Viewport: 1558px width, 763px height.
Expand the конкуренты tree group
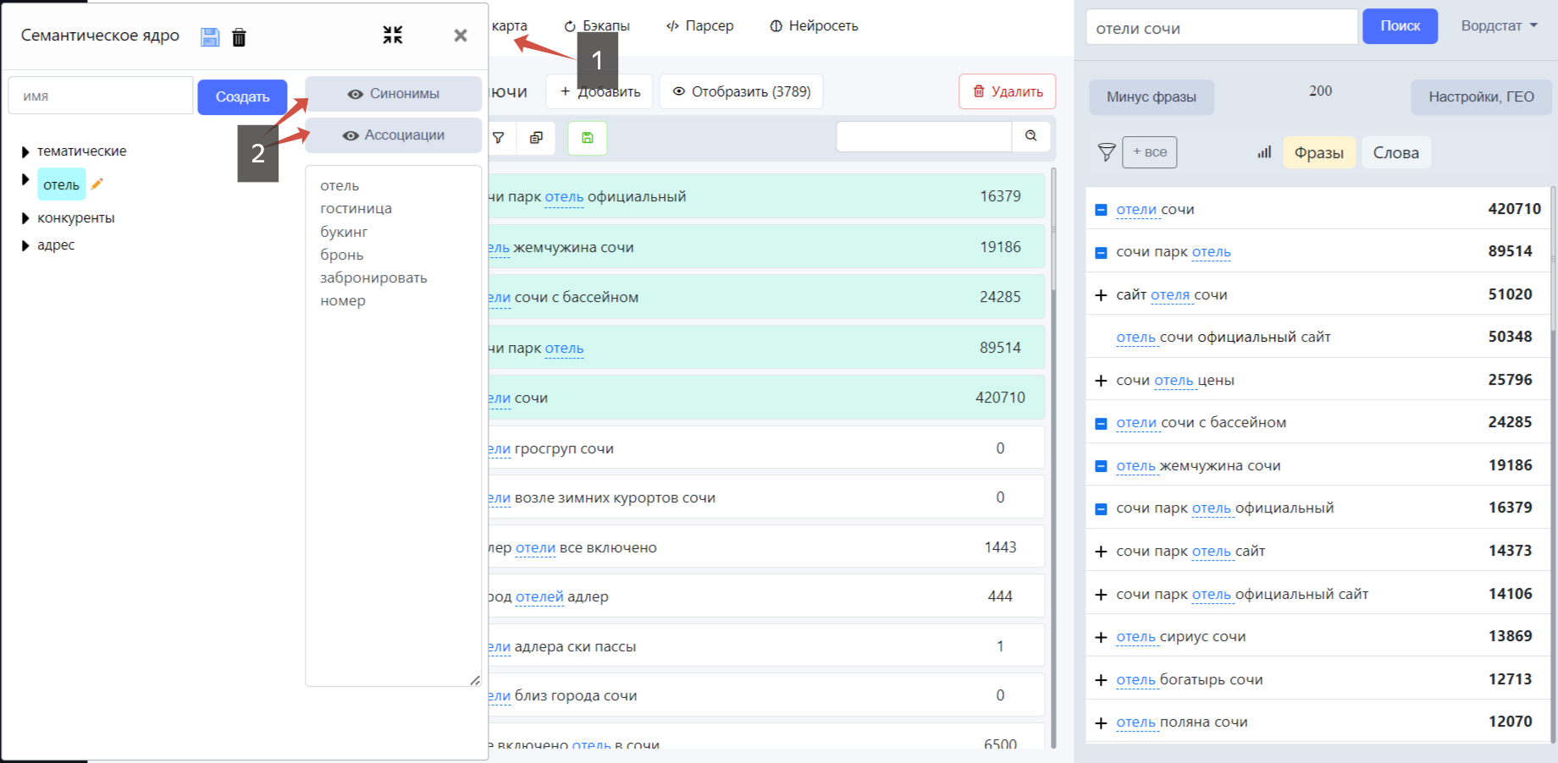(x=25, y=218)
